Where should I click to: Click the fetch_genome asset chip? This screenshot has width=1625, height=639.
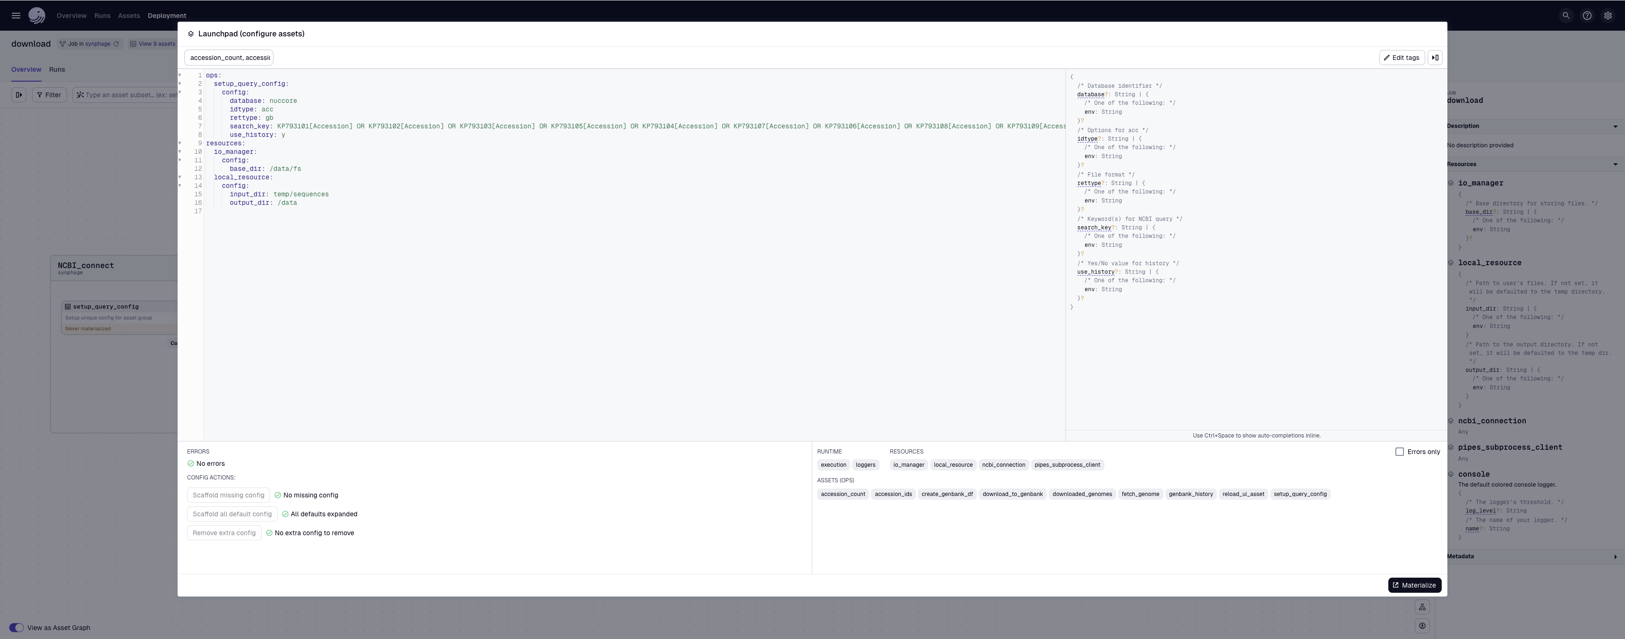pos(1140,494)
